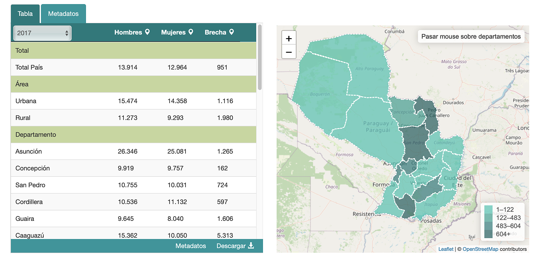Click the Metadatos link in table footer

(x=191, y=246)
